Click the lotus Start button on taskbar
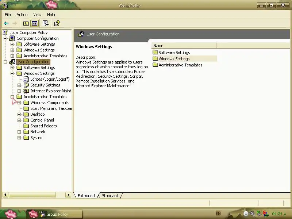Screen dimensions: 292x219 click(11, 214)
